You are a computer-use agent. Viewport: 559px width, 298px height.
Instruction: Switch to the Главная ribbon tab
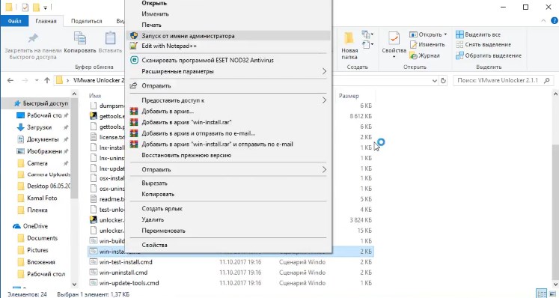coord(46,21)
